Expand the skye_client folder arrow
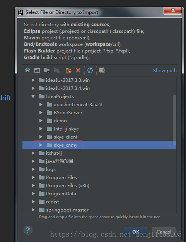This screenshot has height=242, width=186. [x=41, y=137]
